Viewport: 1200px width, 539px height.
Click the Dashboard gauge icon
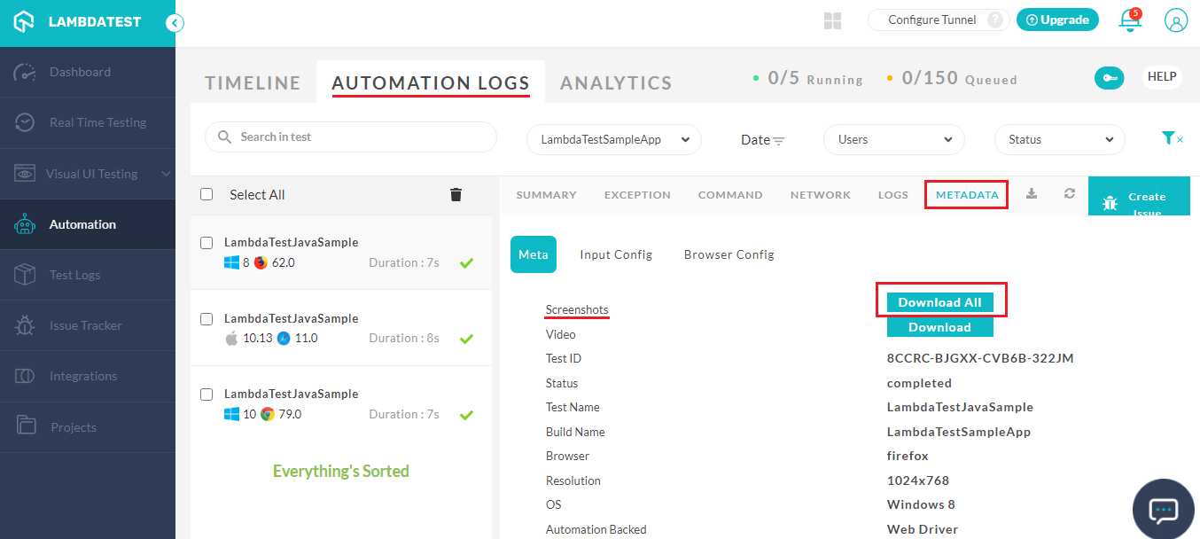pyautogui.click(x=25, y=72)
